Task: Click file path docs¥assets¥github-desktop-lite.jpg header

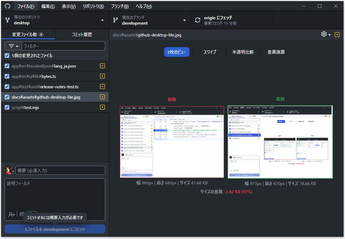Action: (147, 35)
